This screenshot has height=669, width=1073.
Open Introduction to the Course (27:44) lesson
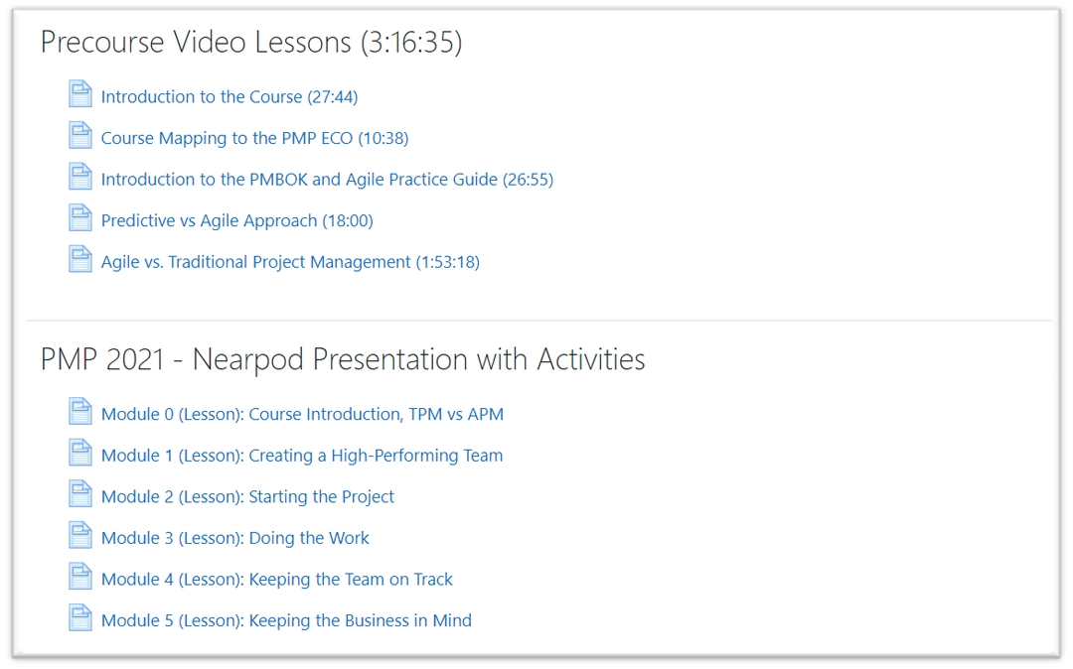pos(230,97)
